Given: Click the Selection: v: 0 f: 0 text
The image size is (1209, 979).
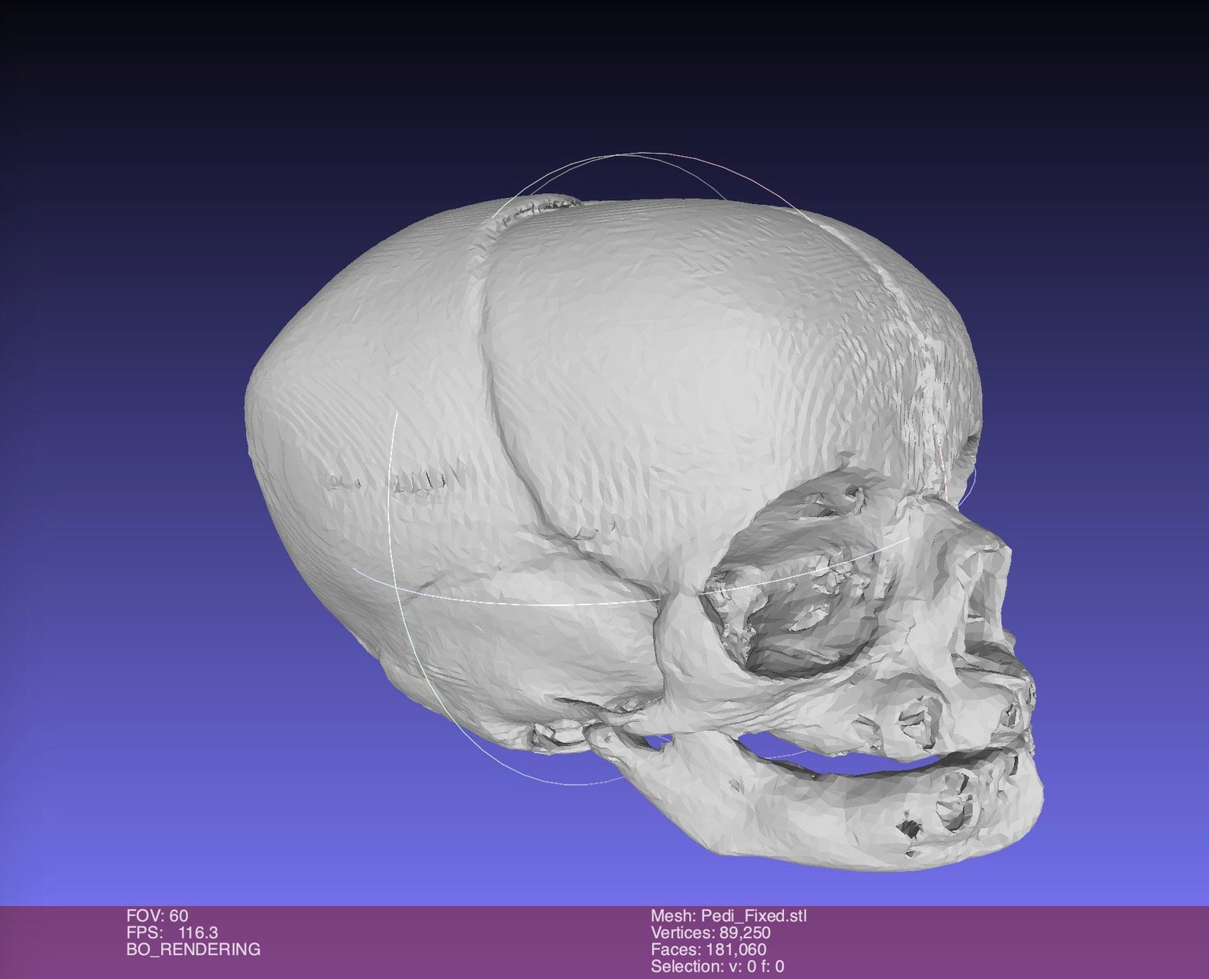Looking at the screenshot, I should click(x=717, y=966).
